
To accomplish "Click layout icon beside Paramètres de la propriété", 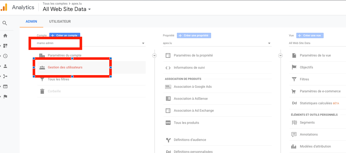I will click(x=168, y=55).
